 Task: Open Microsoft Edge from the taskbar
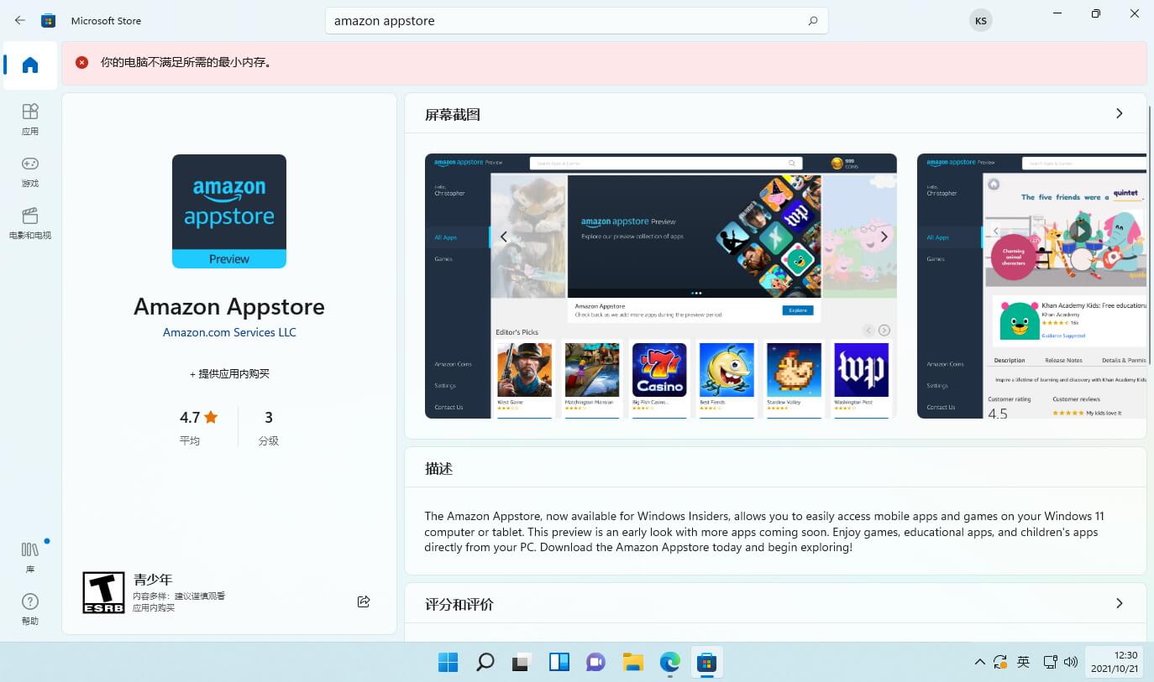point(669,662)
